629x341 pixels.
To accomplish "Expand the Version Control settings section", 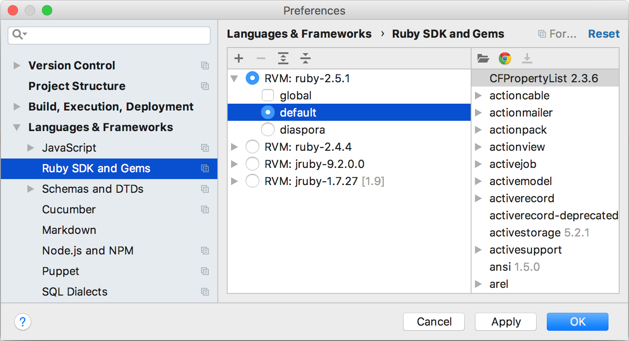I will (17, 66).
